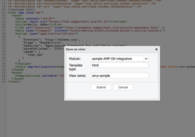This screenshot has height=137, width=195.
Task: Submit the Save as view form
Action: click(101, 87)
